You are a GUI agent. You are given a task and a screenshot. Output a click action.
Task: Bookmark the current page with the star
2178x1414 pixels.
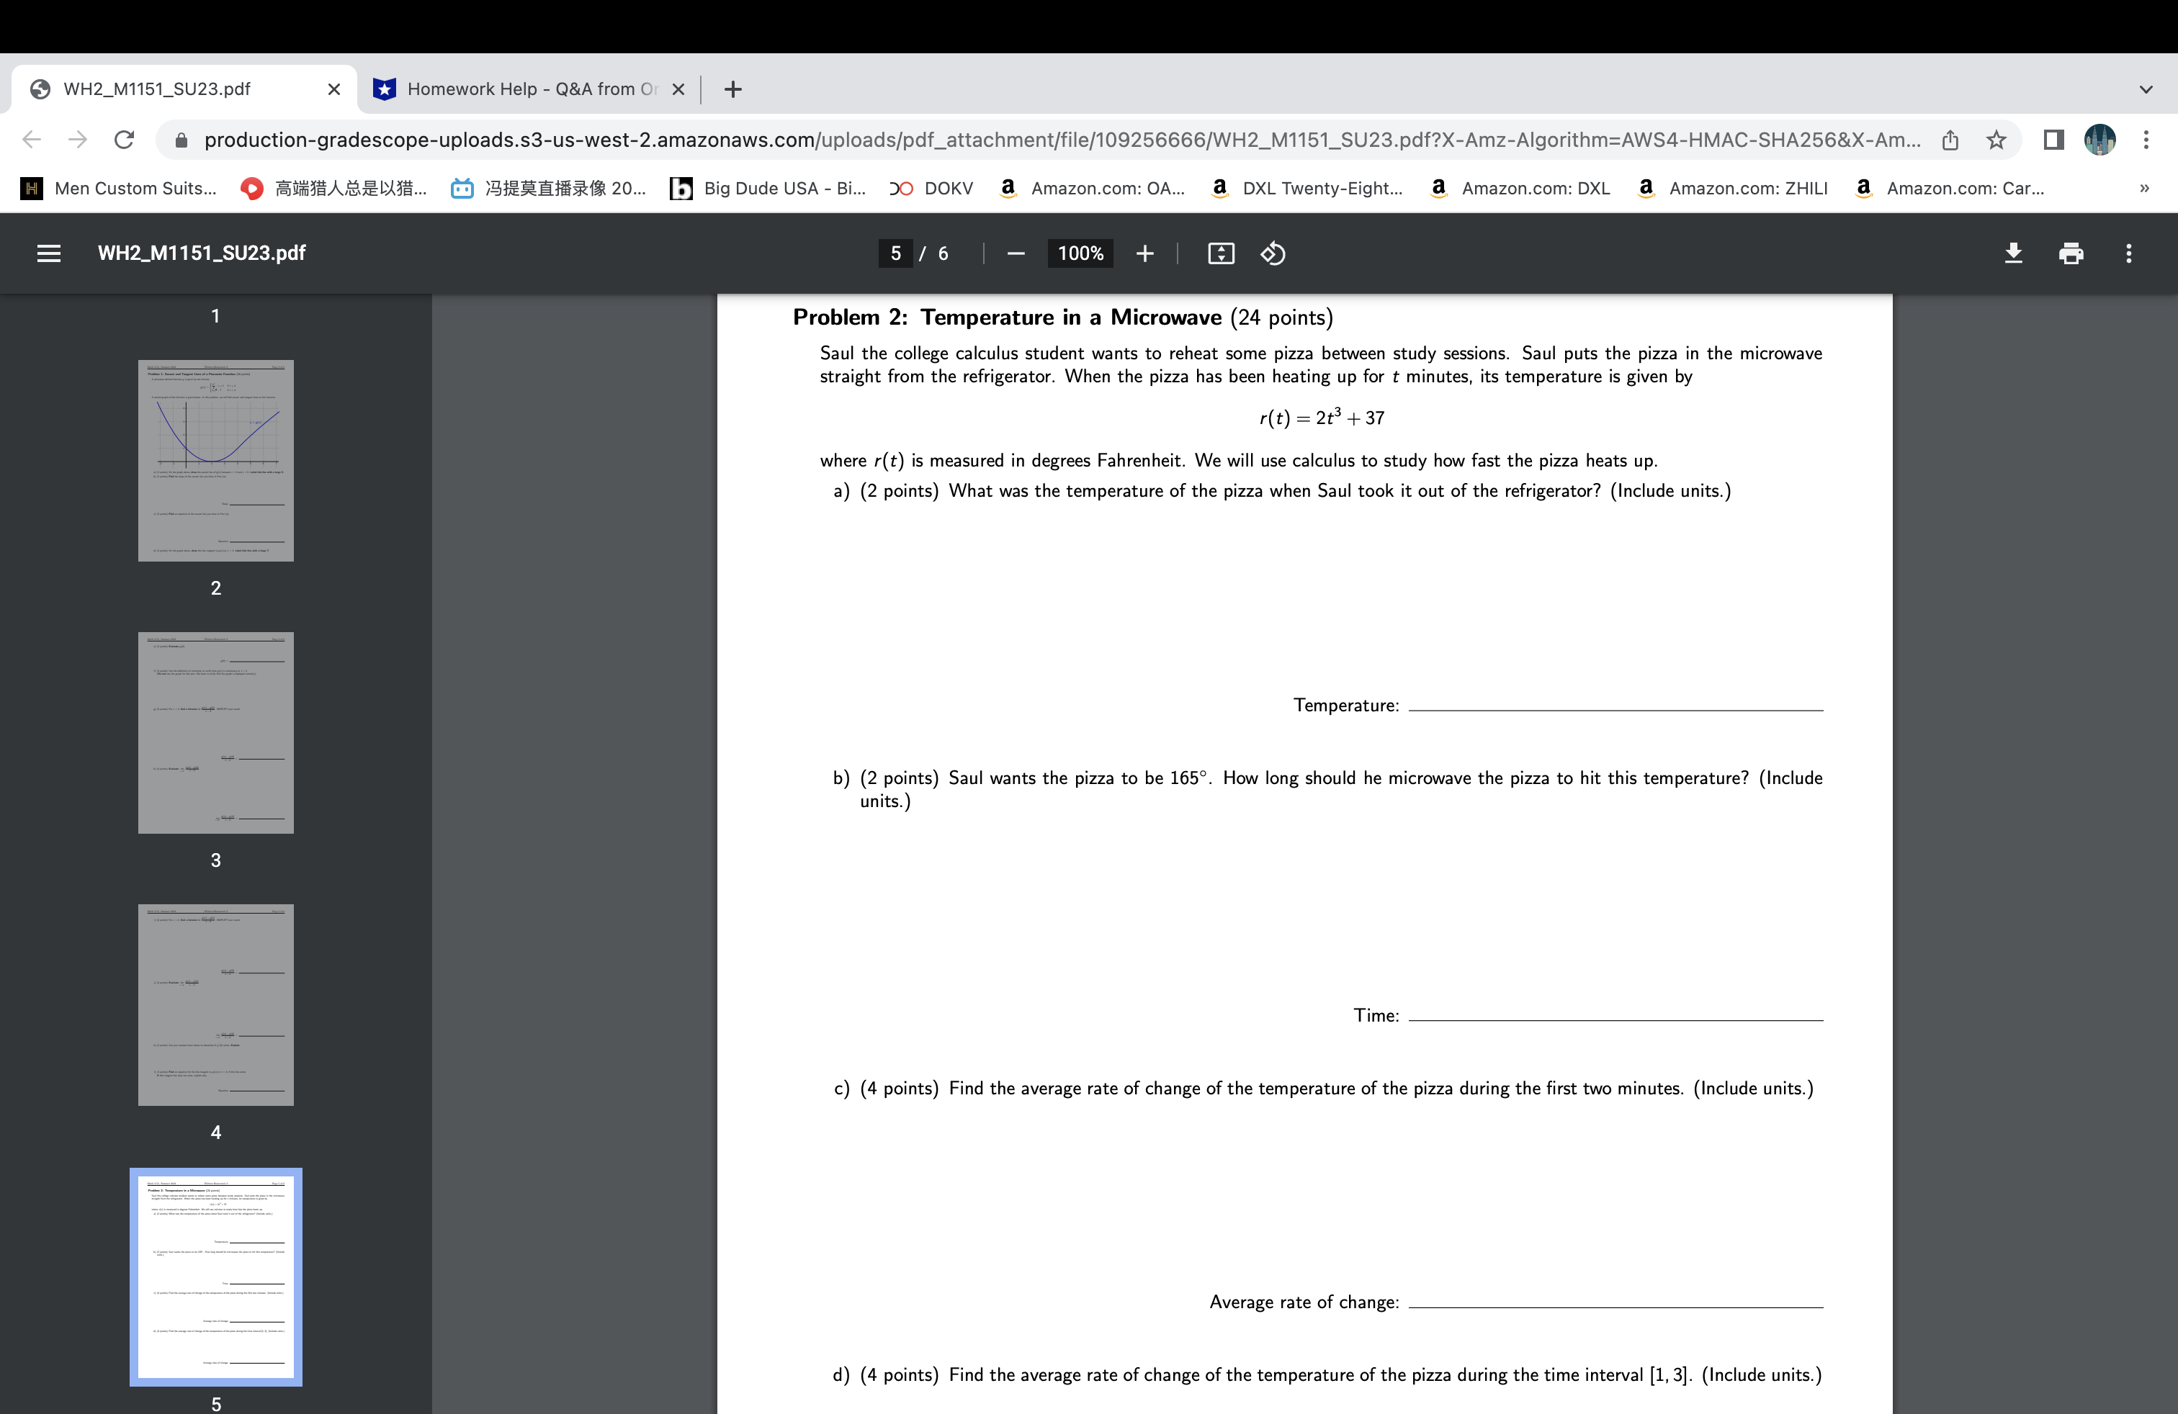coord(1994,140)
